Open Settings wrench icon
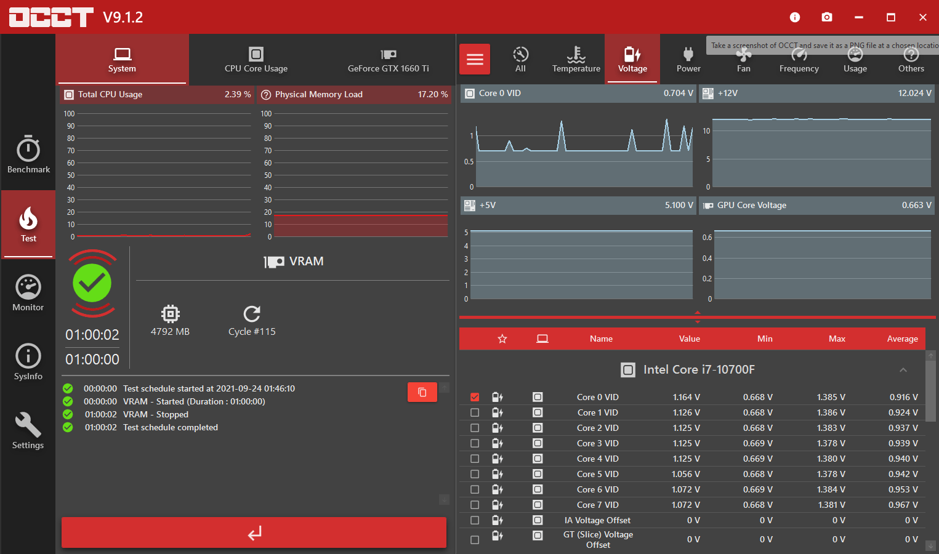This screenshot has height=554, width=939. point(28,424)
